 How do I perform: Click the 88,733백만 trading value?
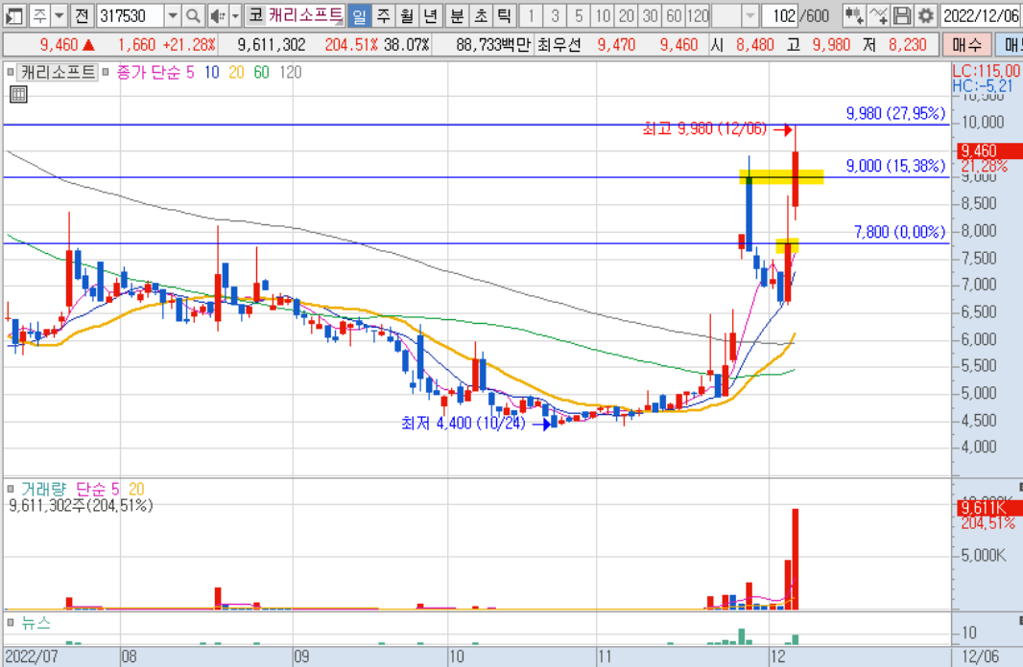[x=492, y=45]
